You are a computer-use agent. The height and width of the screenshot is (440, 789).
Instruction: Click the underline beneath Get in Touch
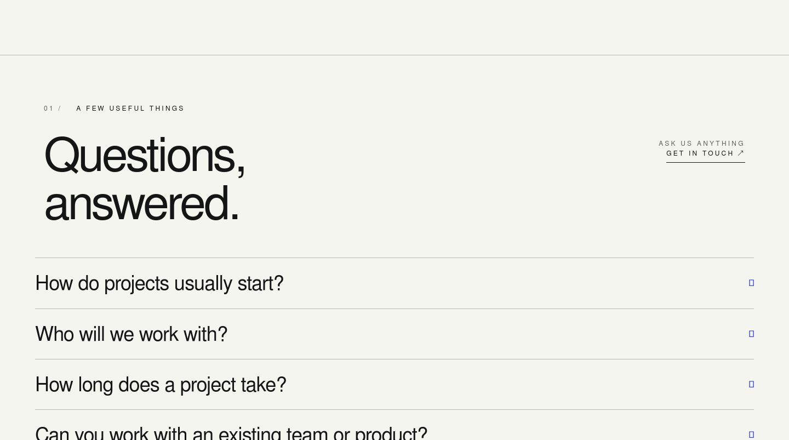[706, 162]
